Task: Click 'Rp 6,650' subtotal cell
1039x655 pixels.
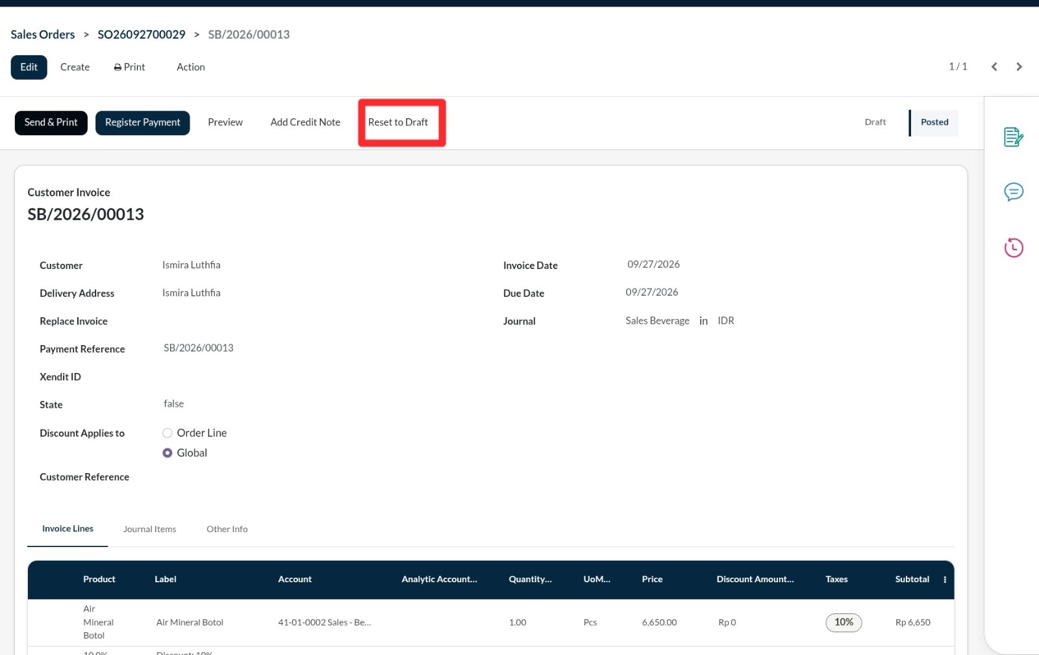Action: coord(913,623)
